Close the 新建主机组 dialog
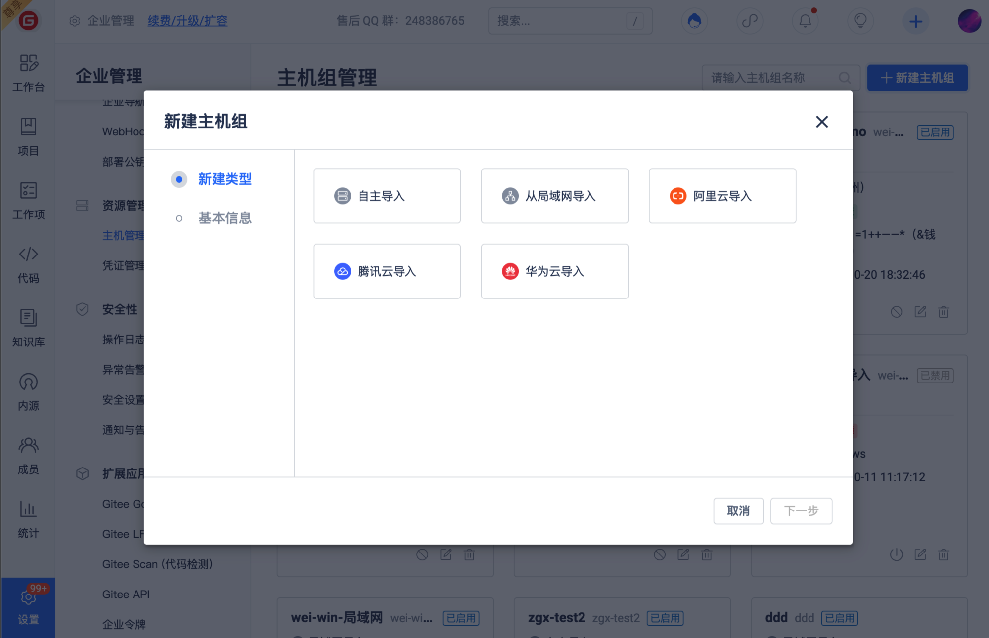989x638 pixels. [x=821, y=122]
